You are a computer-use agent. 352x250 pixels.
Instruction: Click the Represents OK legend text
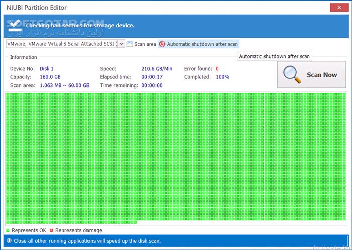point(29,230)
